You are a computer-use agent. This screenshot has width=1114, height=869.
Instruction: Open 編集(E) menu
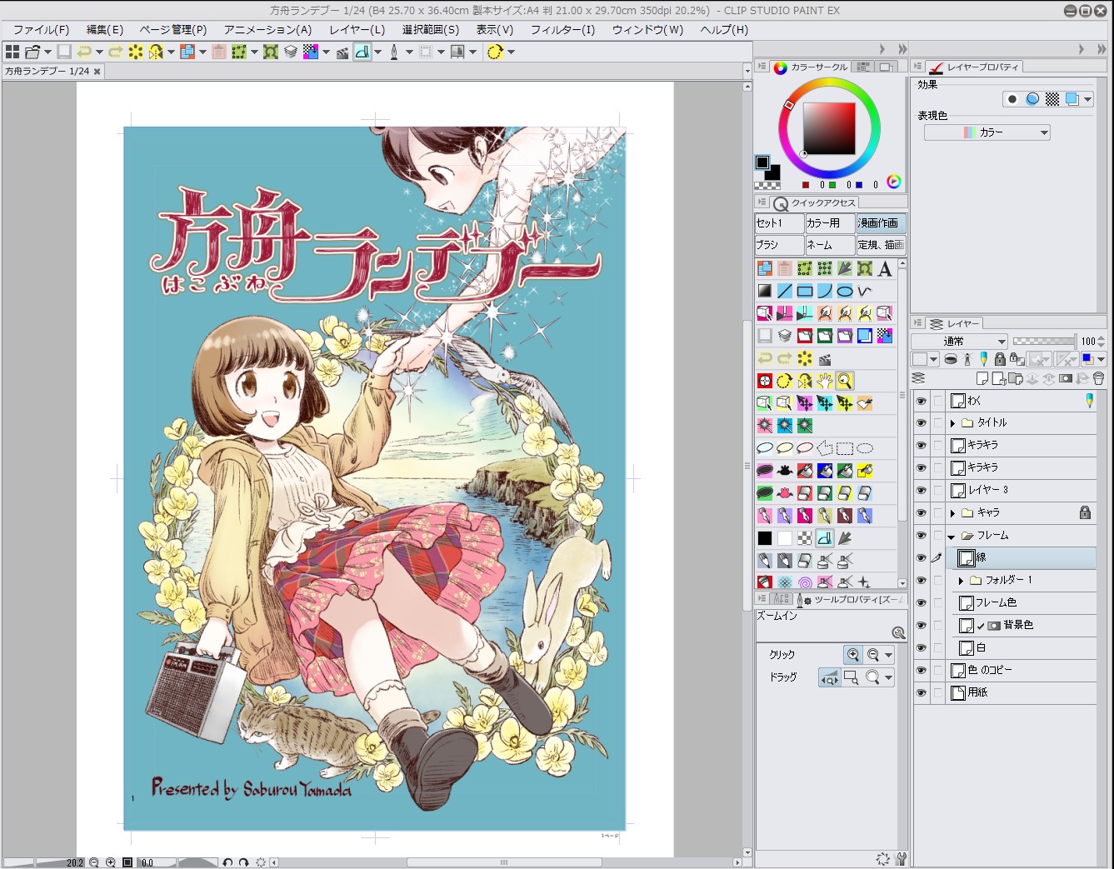(x=105, y=29)
